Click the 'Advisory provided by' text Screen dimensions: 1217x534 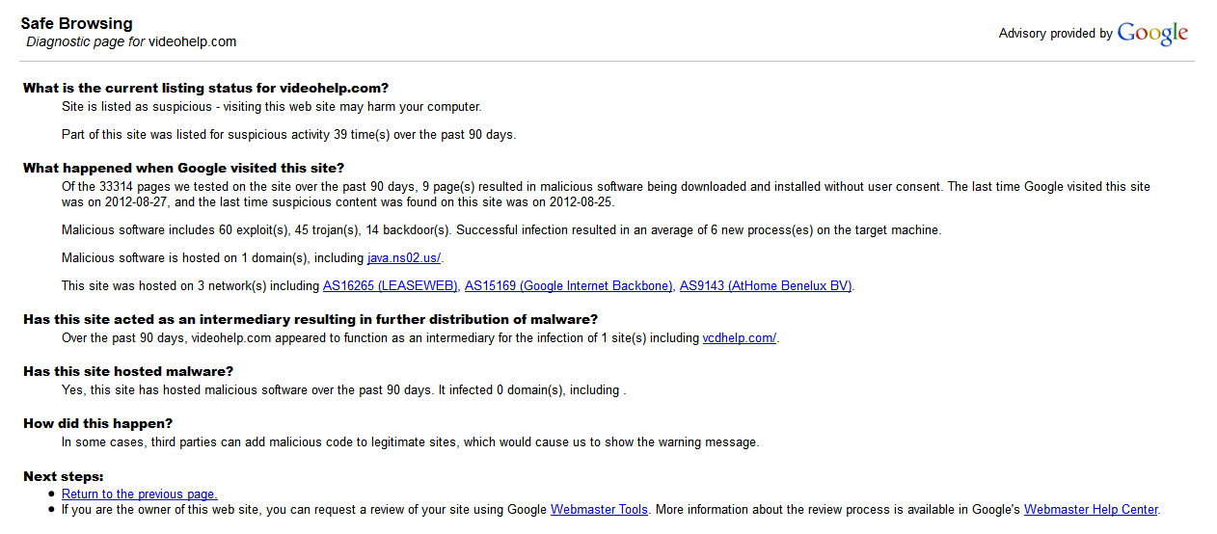coord(1055,34)
